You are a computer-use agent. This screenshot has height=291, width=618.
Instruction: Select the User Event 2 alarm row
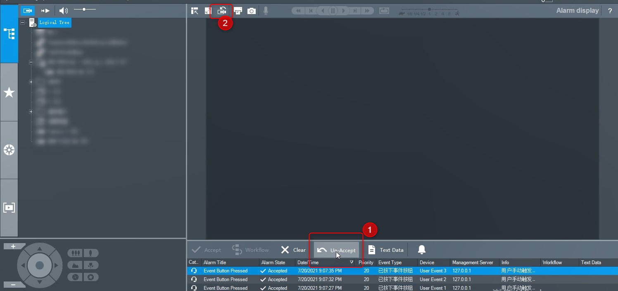[402, 279]
